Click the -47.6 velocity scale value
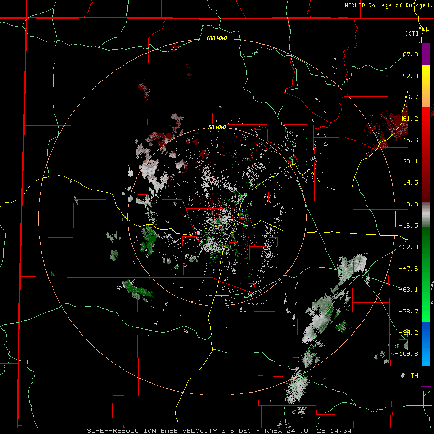Viewport: 434px width, 434px height. click(x=408, y=268)
